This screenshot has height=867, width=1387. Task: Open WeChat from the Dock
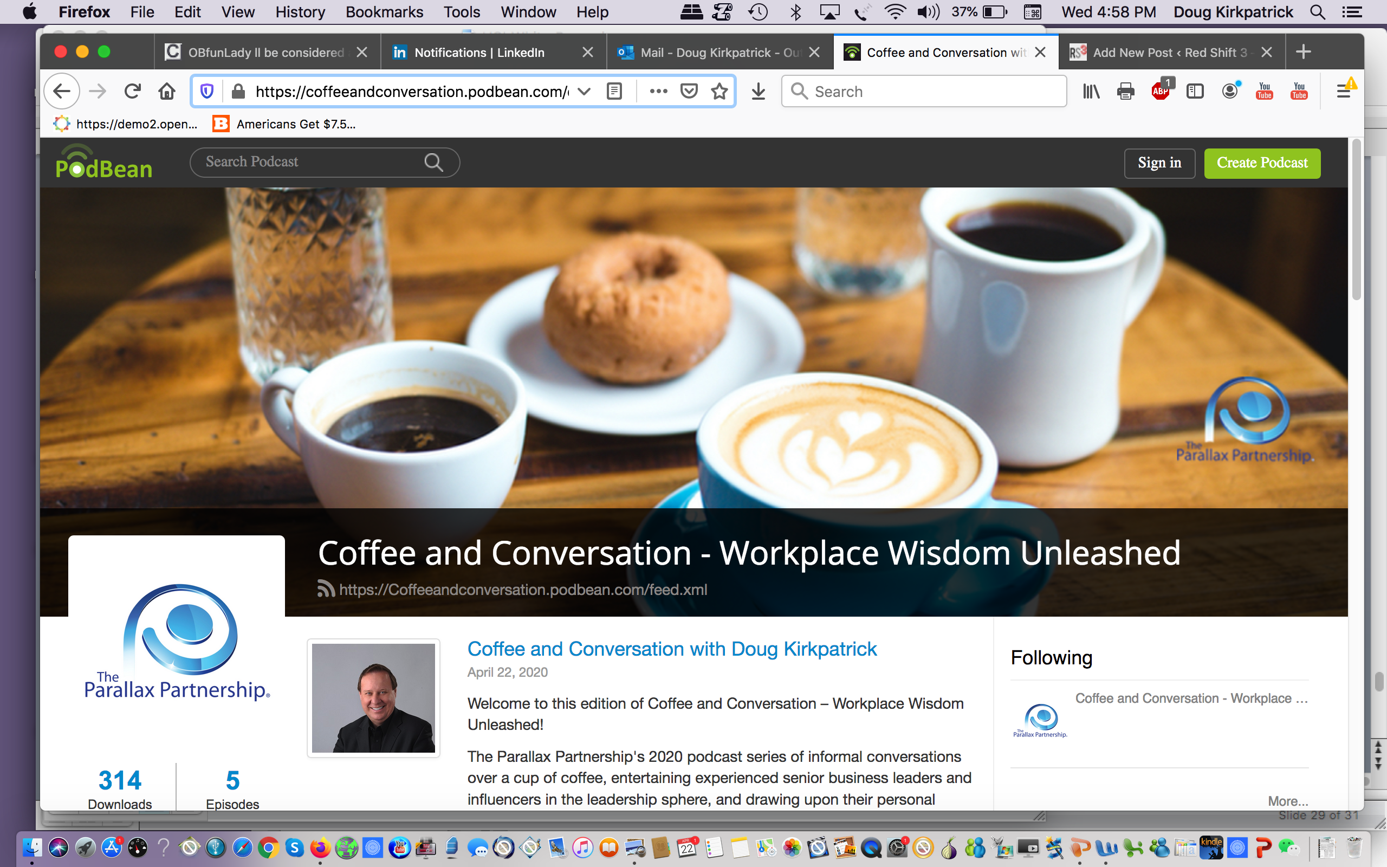pos(1289,847)
